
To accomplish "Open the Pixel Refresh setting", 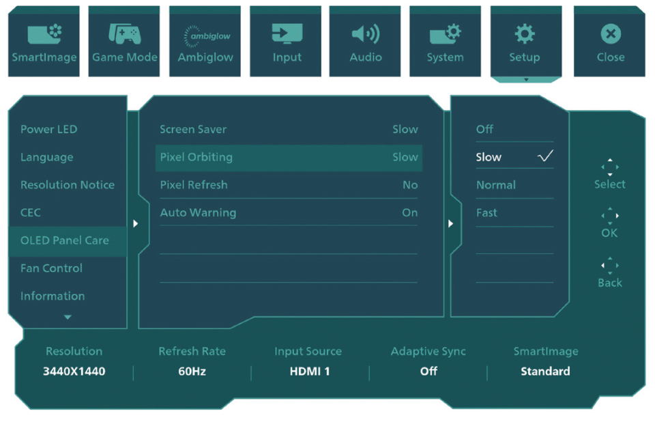I will point(289,185).
